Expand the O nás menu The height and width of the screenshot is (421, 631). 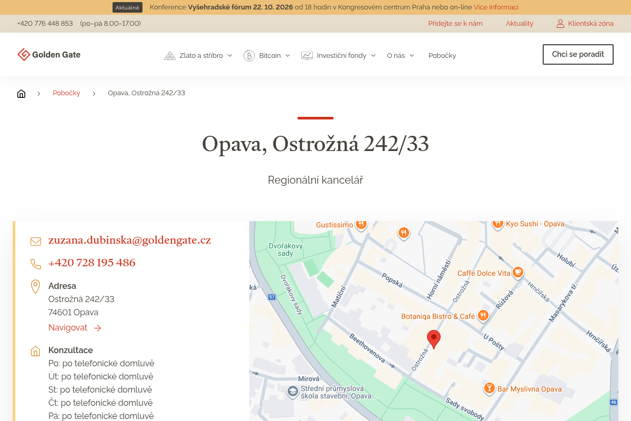point(401,55)
